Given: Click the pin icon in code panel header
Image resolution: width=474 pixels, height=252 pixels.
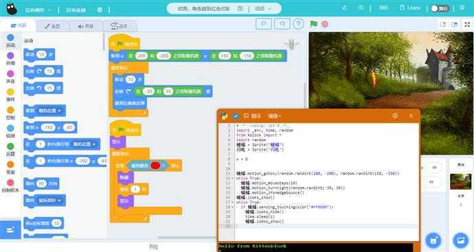Looking at the screenshot, I should click(x=395, y=116).
